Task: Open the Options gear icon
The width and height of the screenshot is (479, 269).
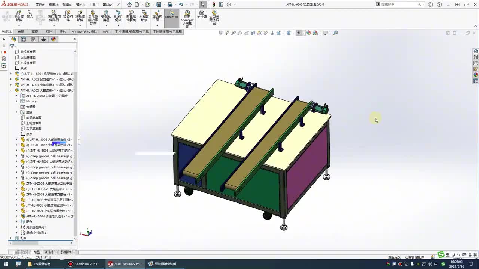Action: [229, 4]
